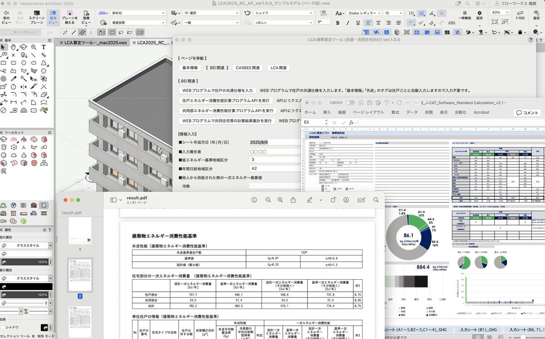This screenshot has height=339, width=545.
Task: Click the シート作成月日 date field 2025/8/9
Action: point(275,142)
